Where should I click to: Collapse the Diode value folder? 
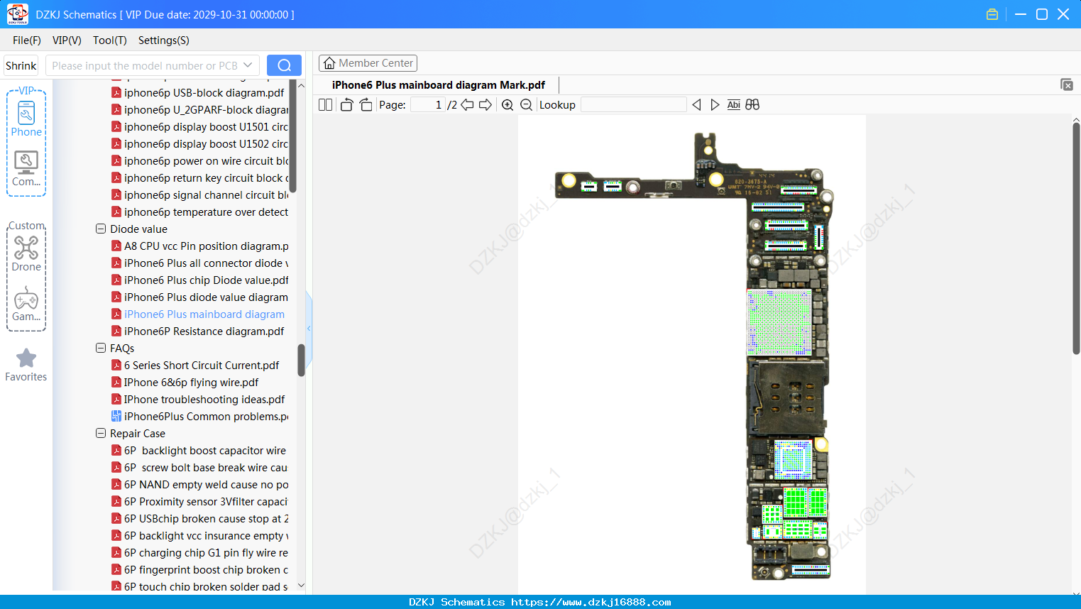click(x=101, y=229)
